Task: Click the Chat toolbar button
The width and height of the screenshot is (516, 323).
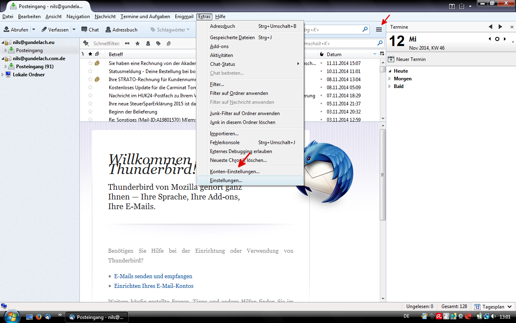Action: tap(90, 29)
